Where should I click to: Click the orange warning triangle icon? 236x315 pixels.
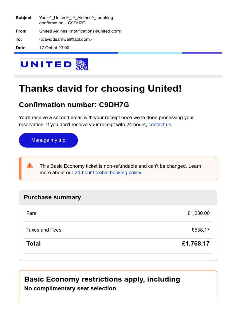pos(30,165)
